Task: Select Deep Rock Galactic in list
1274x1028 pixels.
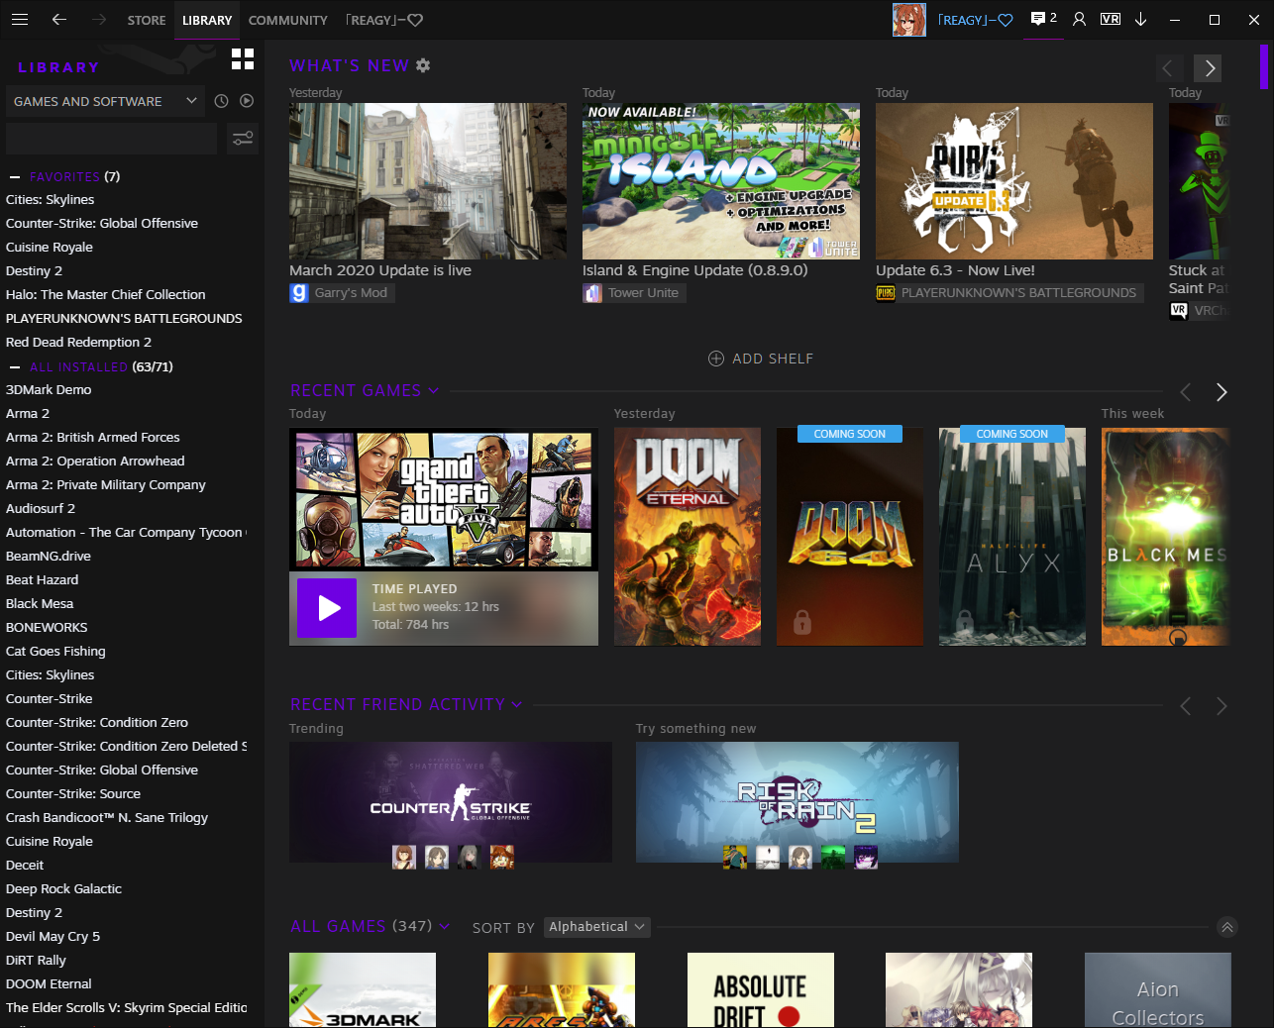Action: coord(64,889)
